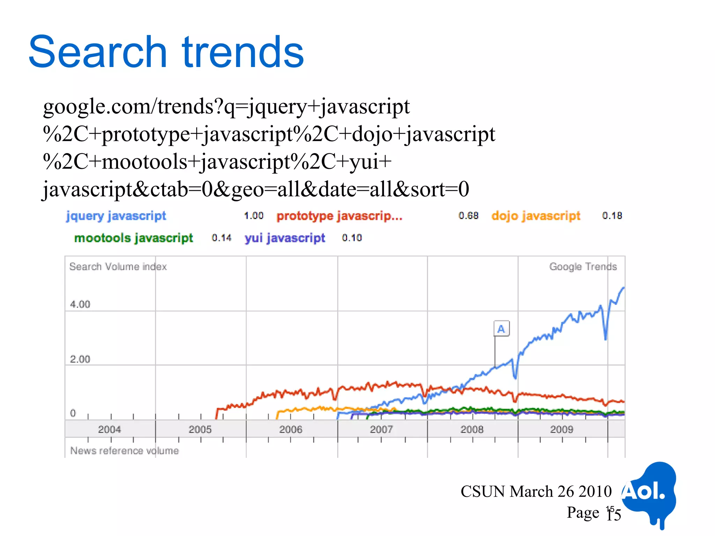This screenshot has width=715, height=536.
Task: Click the URL line starting '%2C+mootools+javascript'
Action: point(217,162)
